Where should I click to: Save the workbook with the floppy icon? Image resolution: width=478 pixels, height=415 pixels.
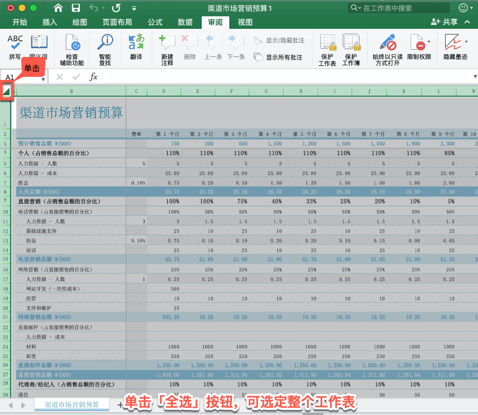[x=76, y=8]
